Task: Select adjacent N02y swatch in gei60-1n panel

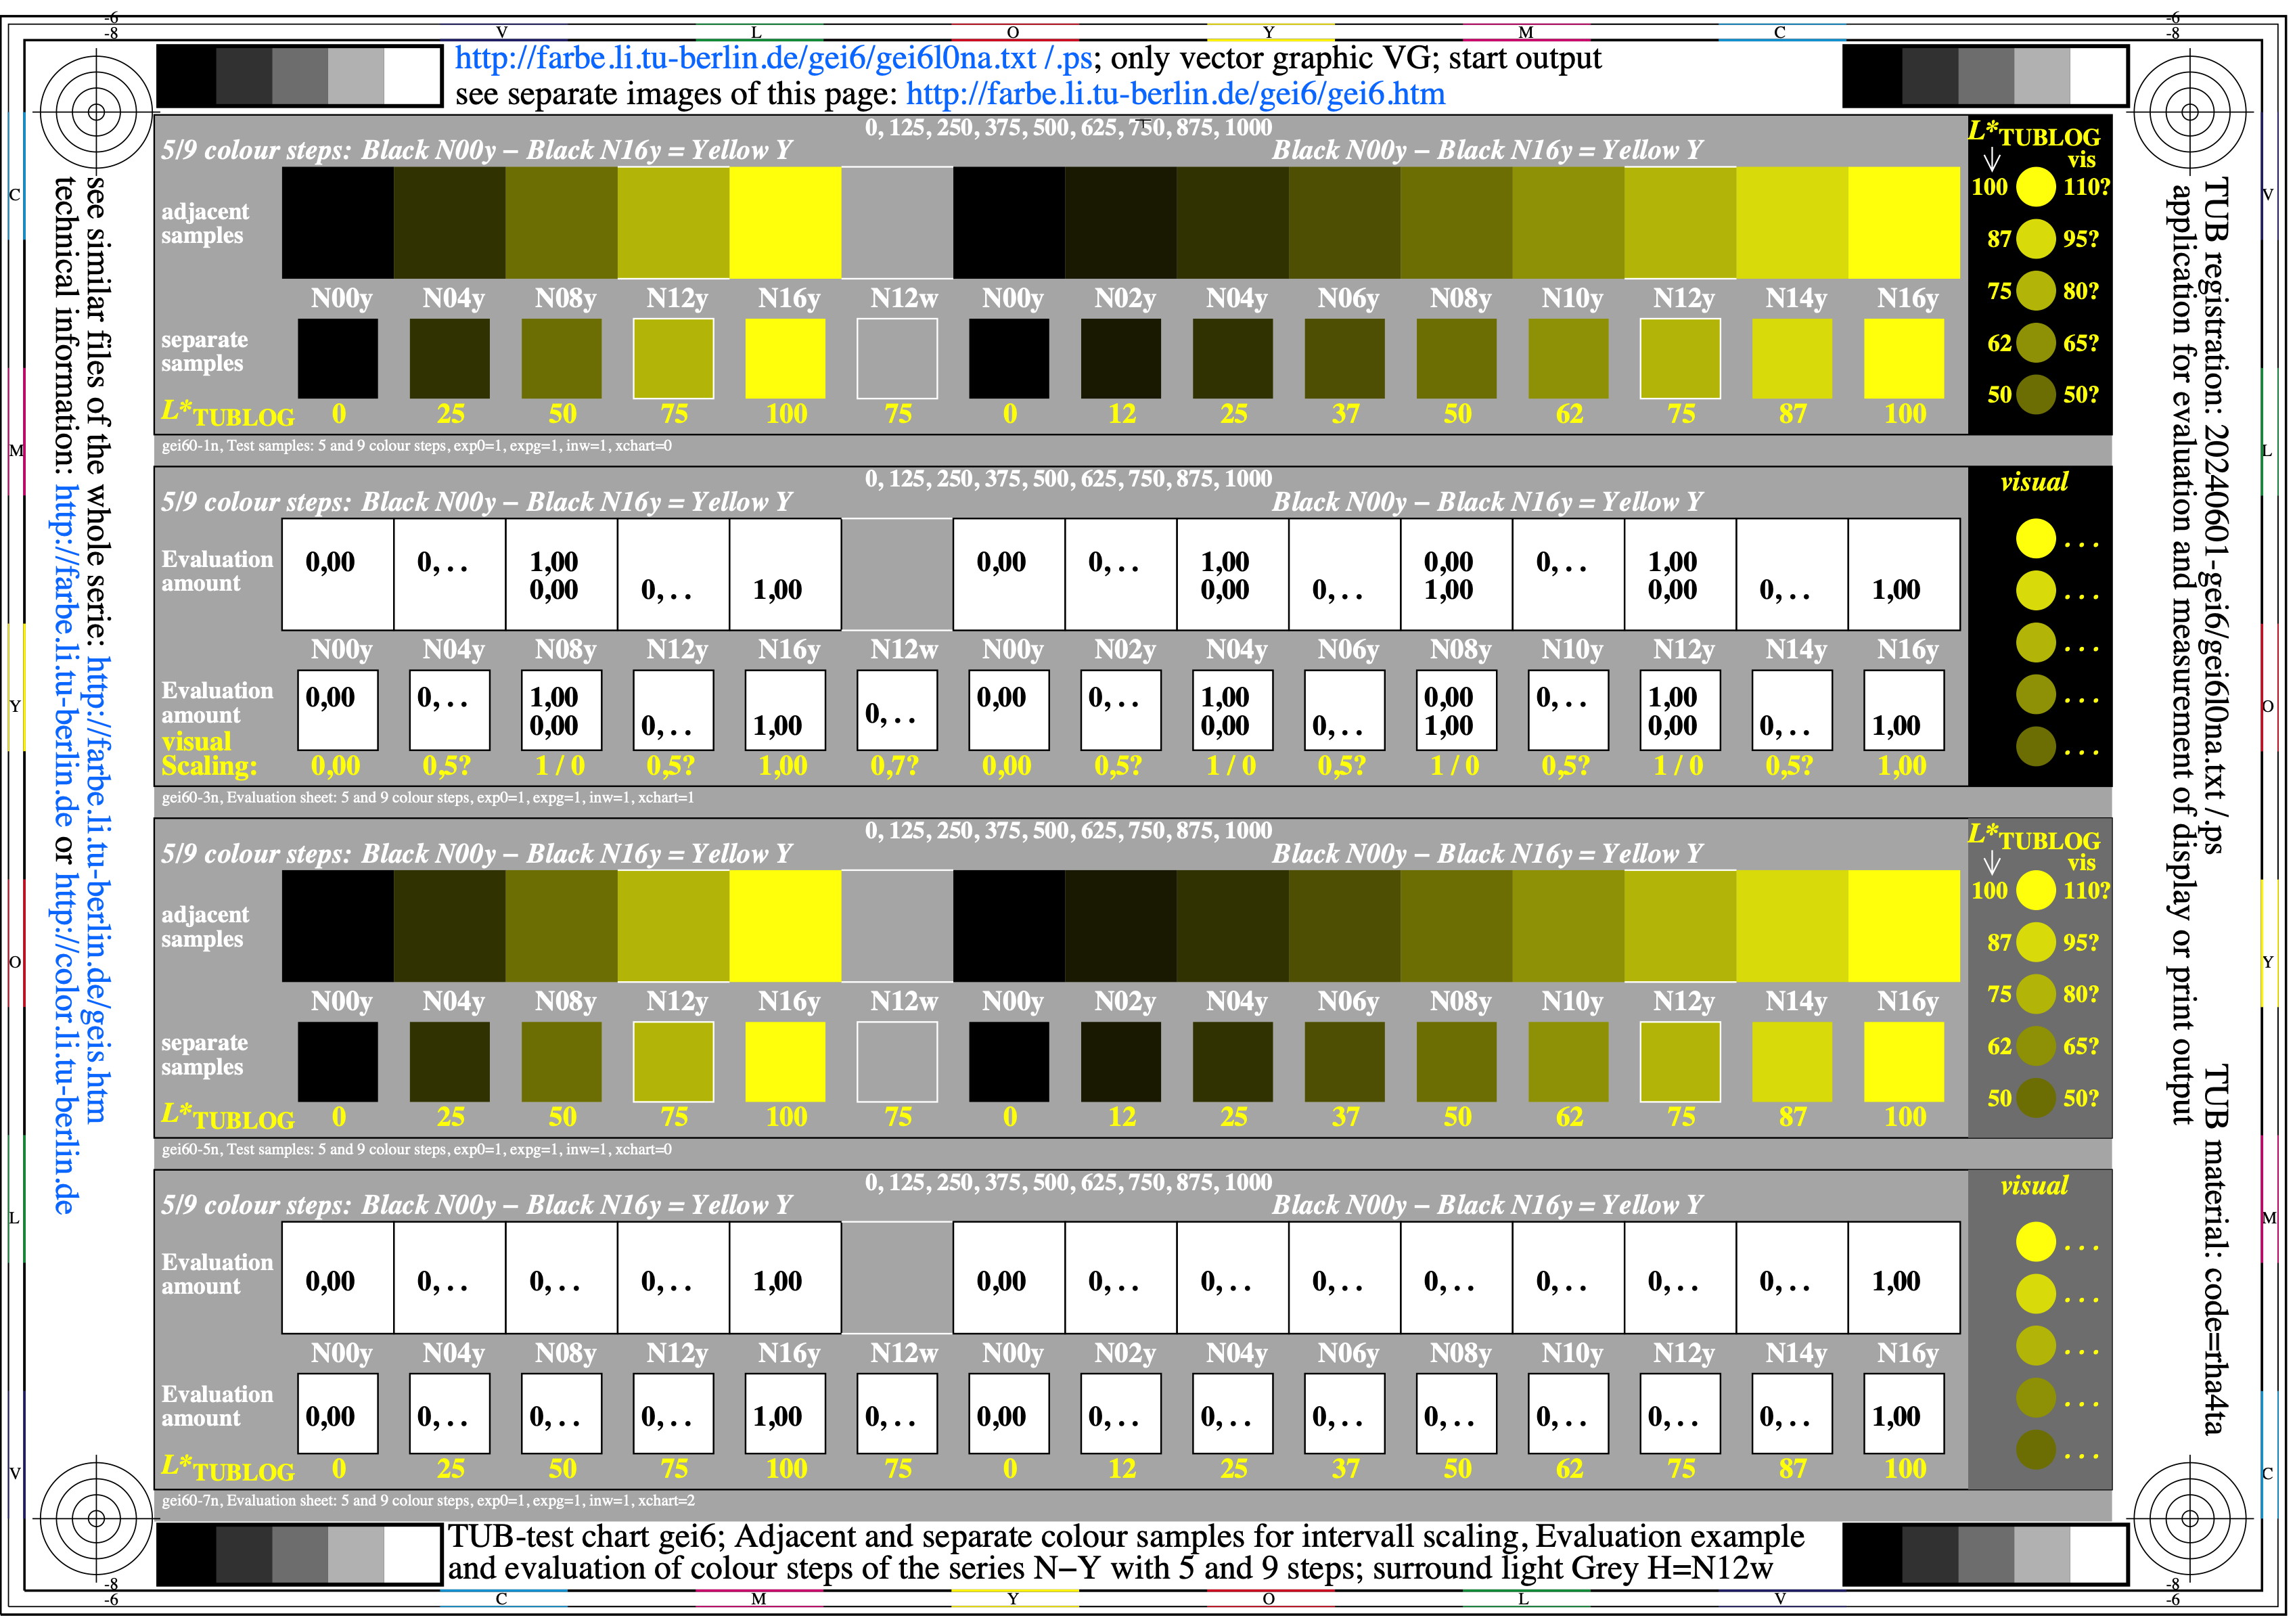Action: (x=1121, y=223)
